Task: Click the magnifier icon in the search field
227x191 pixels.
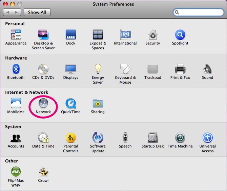Action: (177, 12)
